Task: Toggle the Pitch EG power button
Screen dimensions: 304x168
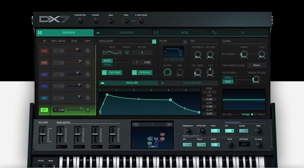Action: 134,73
